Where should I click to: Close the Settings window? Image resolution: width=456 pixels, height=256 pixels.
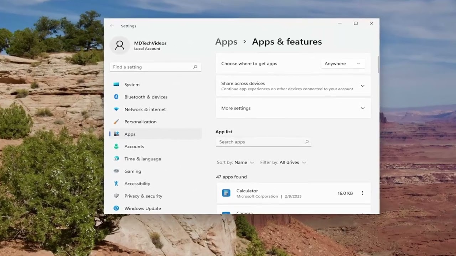[x=371, y=23]
